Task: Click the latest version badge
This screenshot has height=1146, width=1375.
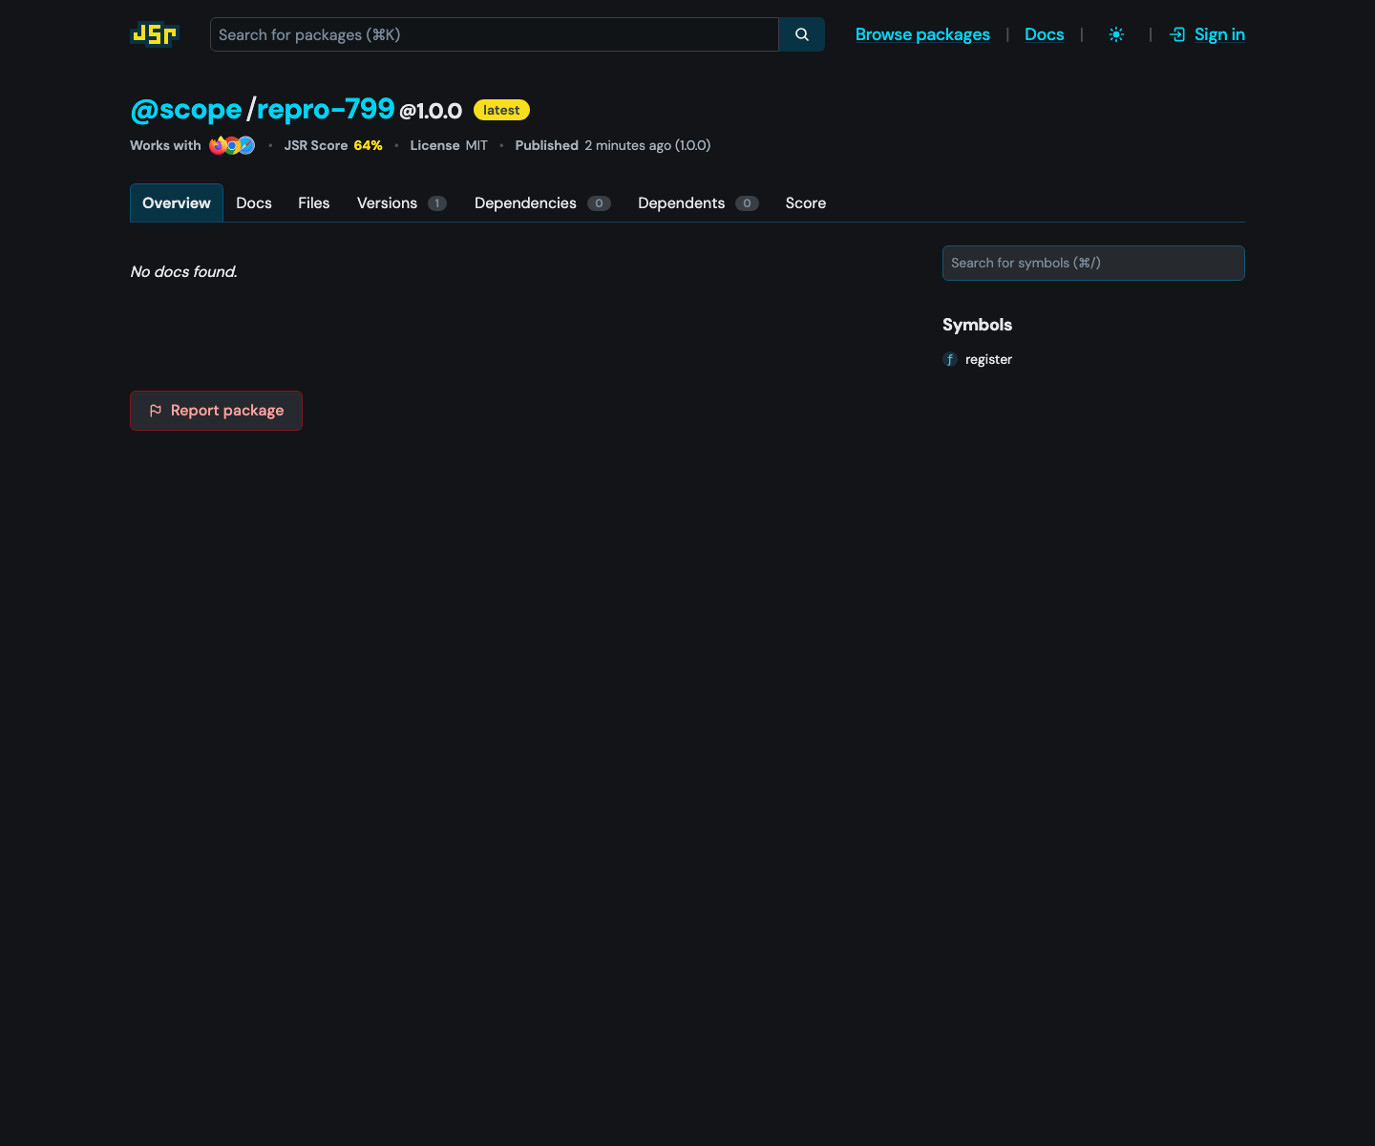Action: coord(501,110)
